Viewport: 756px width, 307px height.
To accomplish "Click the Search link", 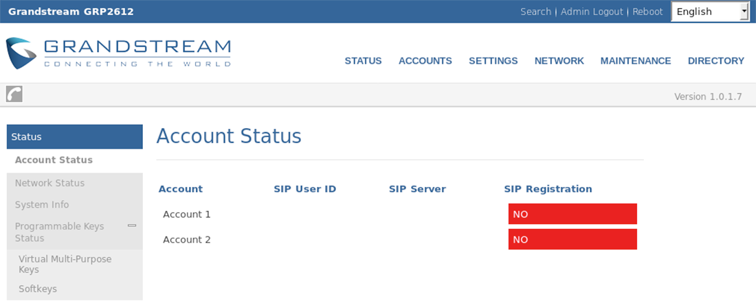I will click(x=535, y=12).
